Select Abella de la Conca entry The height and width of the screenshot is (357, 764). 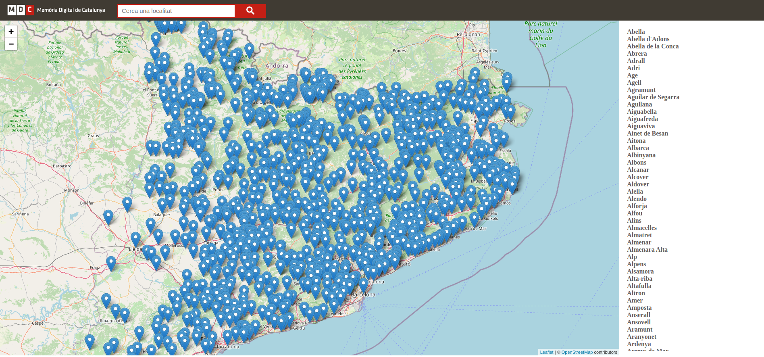point(653,46)
